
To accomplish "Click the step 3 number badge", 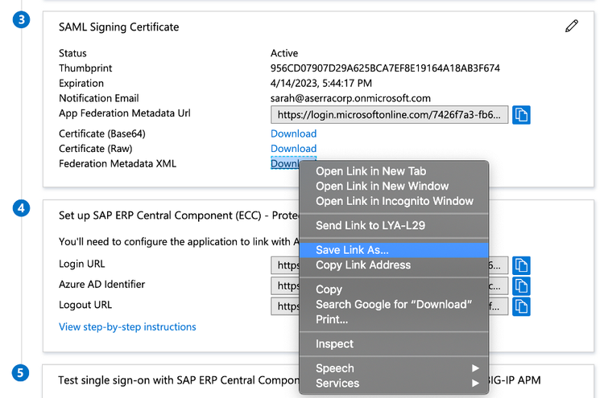I will 22,21.
